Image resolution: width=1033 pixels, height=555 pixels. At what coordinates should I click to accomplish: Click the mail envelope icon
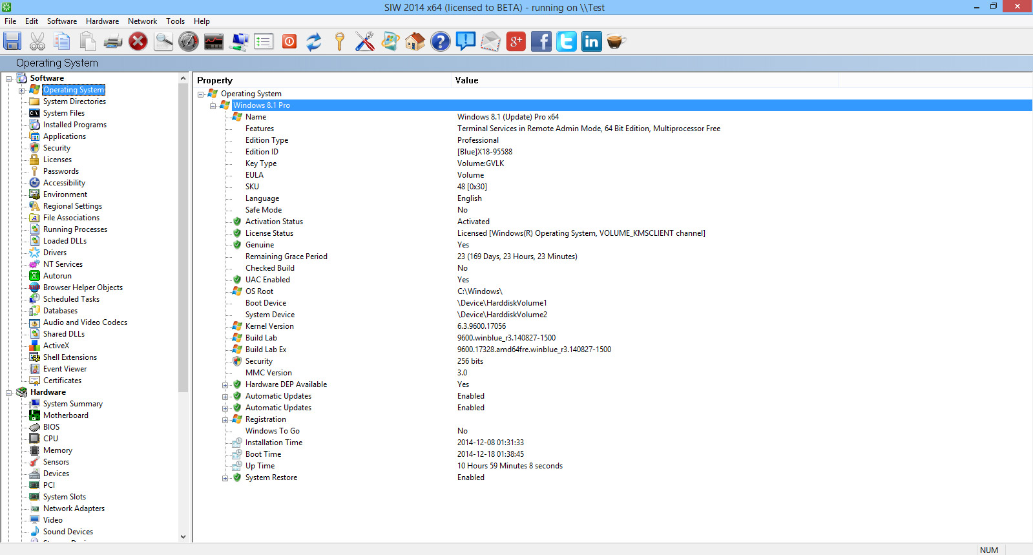[x=491, y=41]
